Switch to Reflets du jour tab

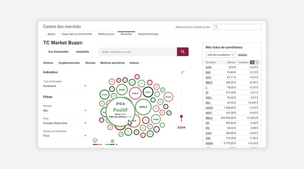tap(106, 34)
